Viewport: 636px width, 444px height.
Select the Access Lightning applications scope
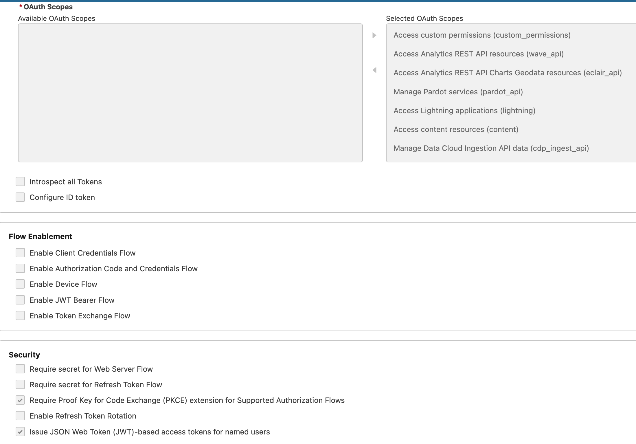464,111
